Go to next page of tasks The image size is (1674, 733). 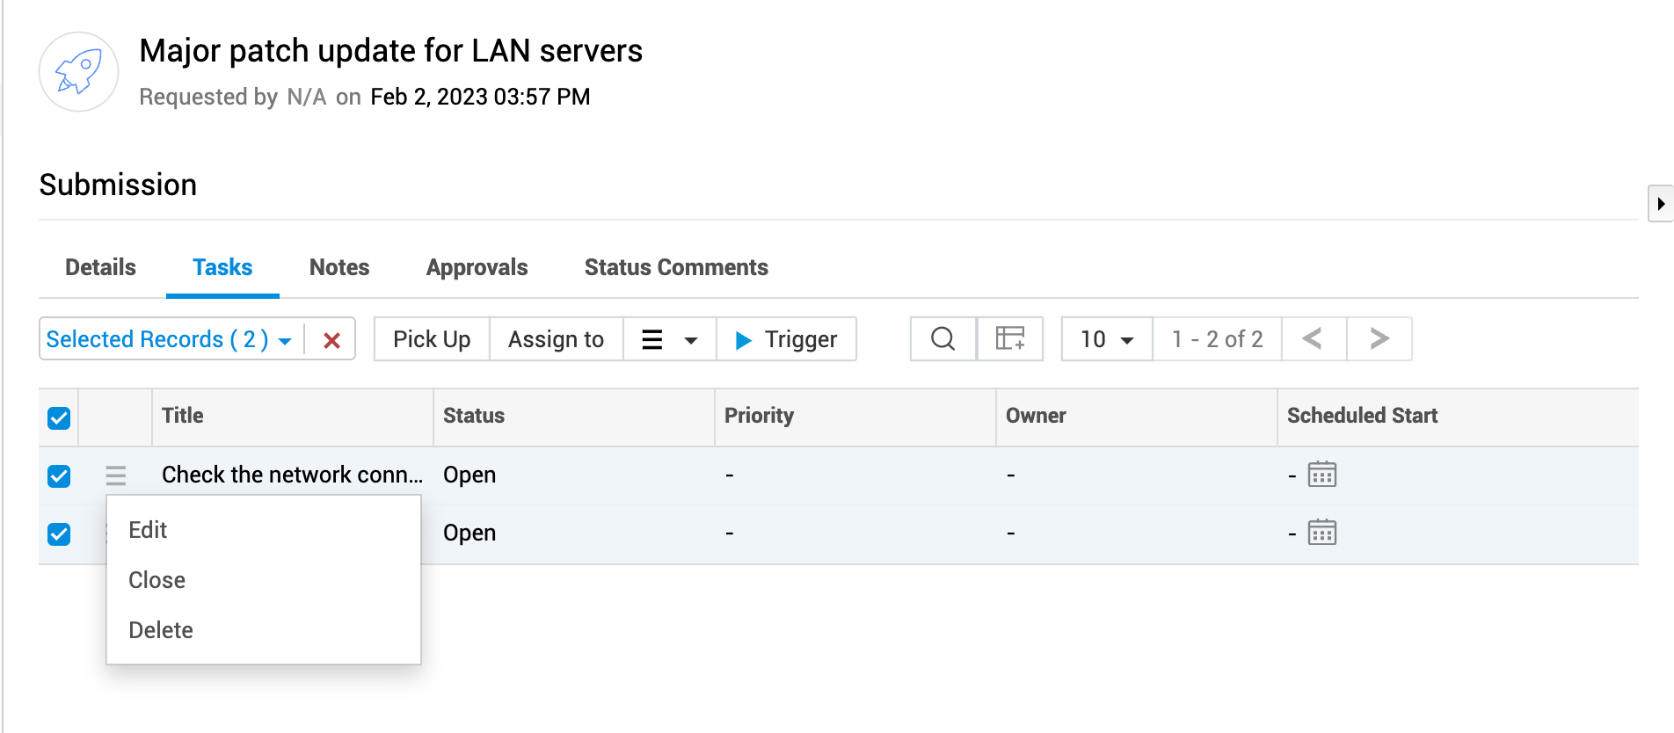coord(1379,339)
